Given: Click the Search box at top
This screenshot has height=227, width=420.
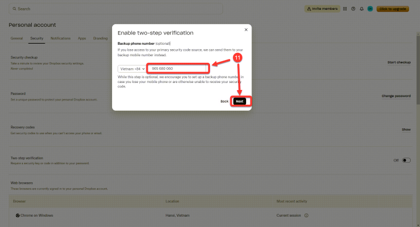Looking at the screenshot, I should (116, 9).
